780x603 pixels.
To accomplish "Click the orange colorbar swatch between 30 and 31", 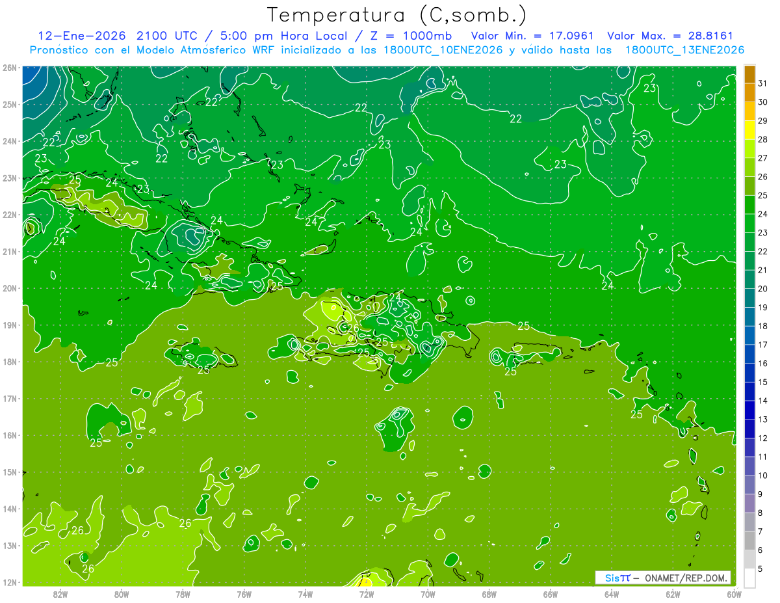I will (750, 93).
